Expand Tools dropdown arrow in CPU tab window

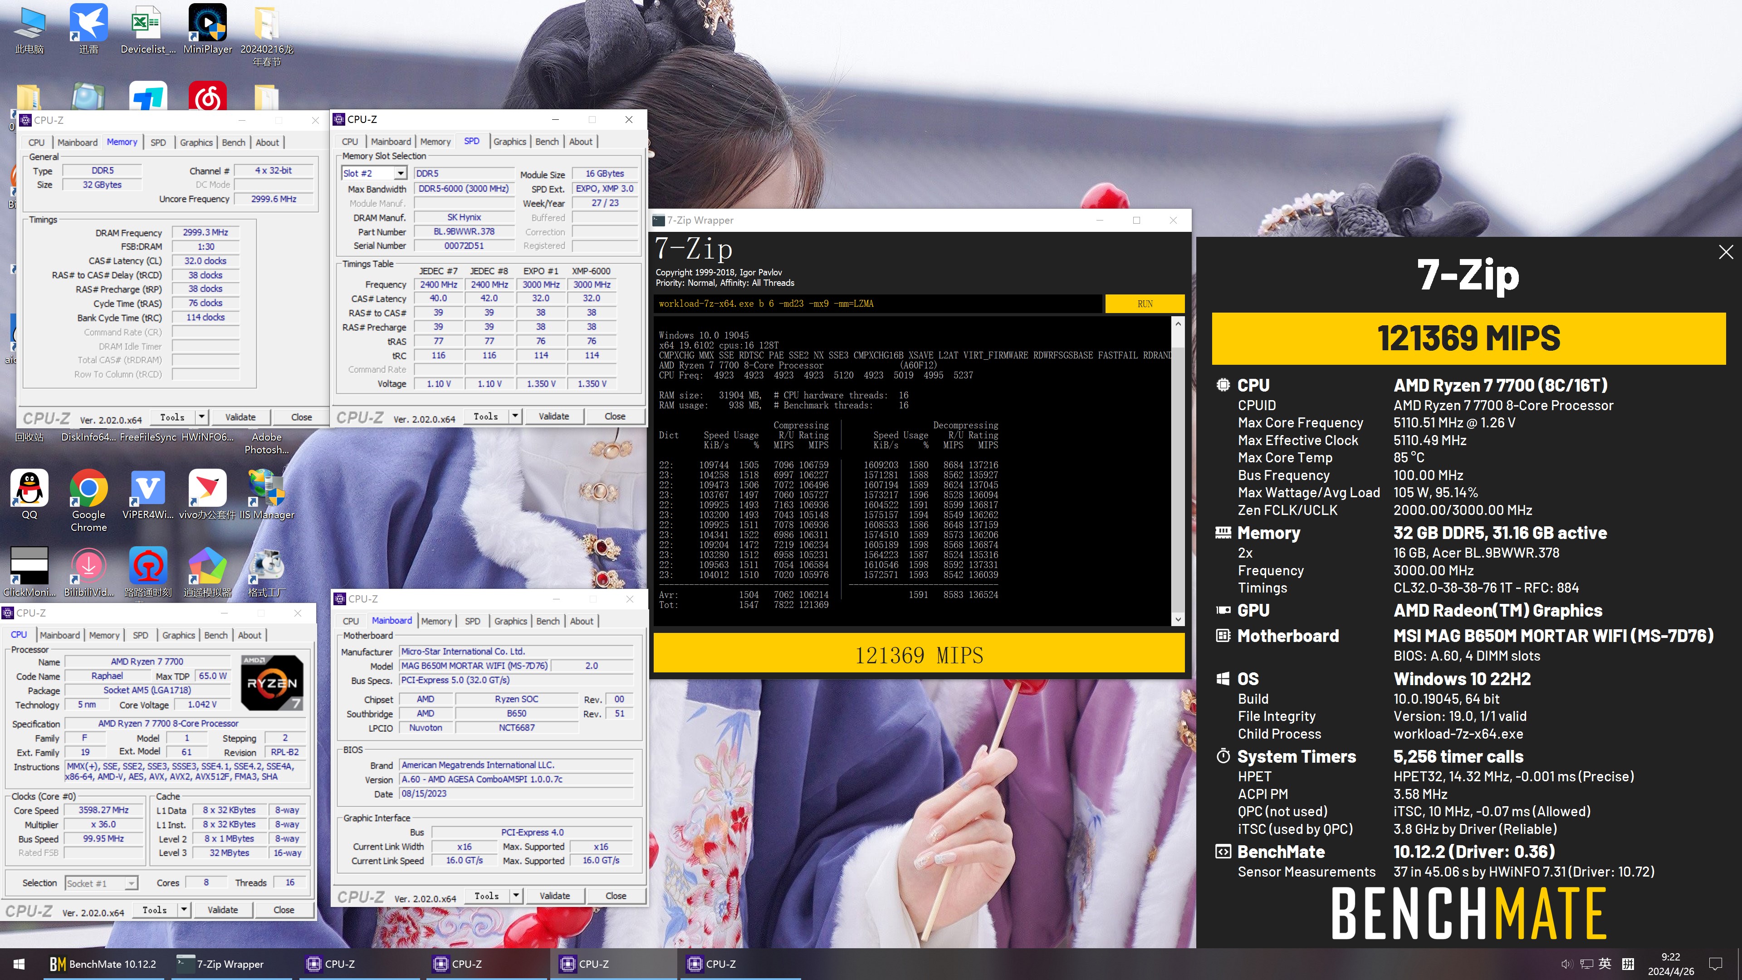184,910
